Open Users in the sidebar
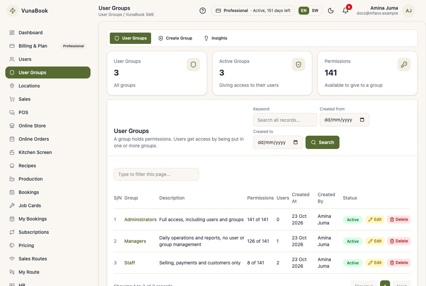The height and width of the screenshot is (286, 426). click(48, 59)
